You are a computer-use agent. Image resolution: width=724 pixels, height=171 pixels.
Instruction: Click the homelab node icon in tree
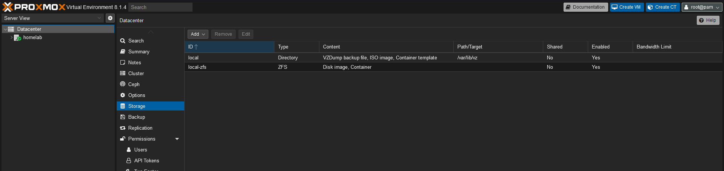pos(17,38)
